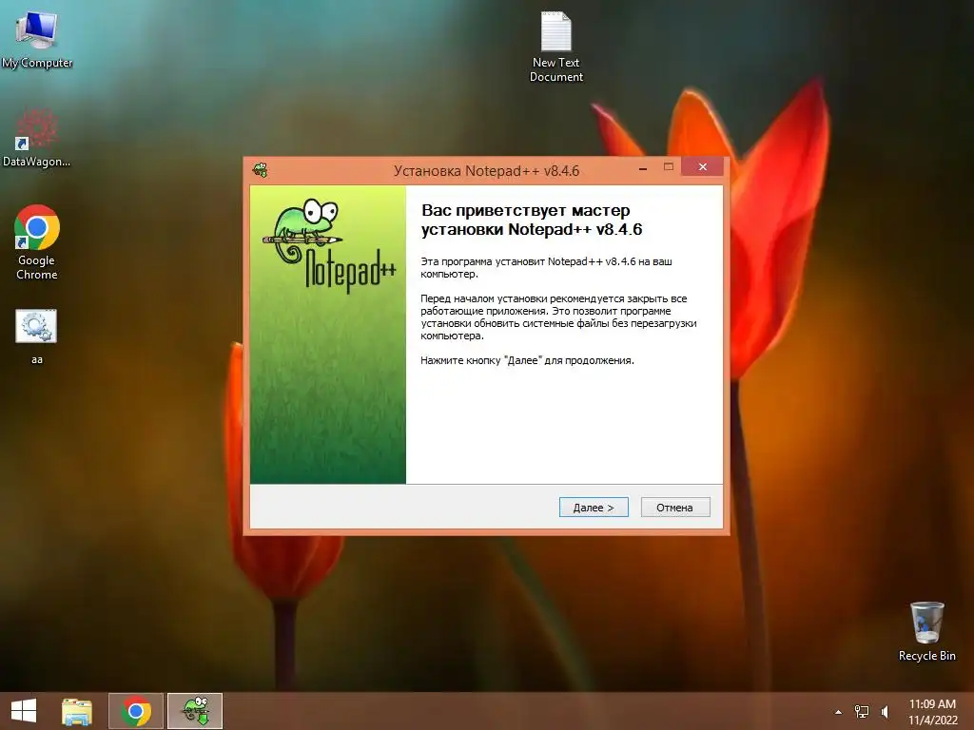Click the title 'Установка Notepad++ v8.4.6'
Screen dimensions: 974x730
[486, 171]
